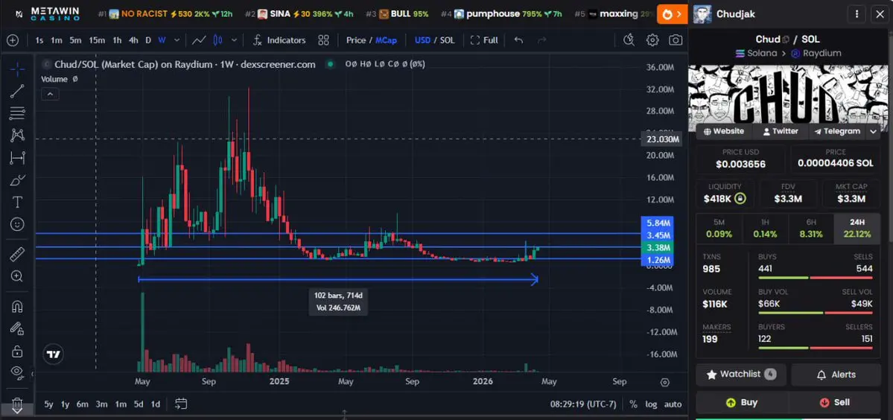Select the 24H performance tab
This screenshot has height=420, width=893.
857,229
